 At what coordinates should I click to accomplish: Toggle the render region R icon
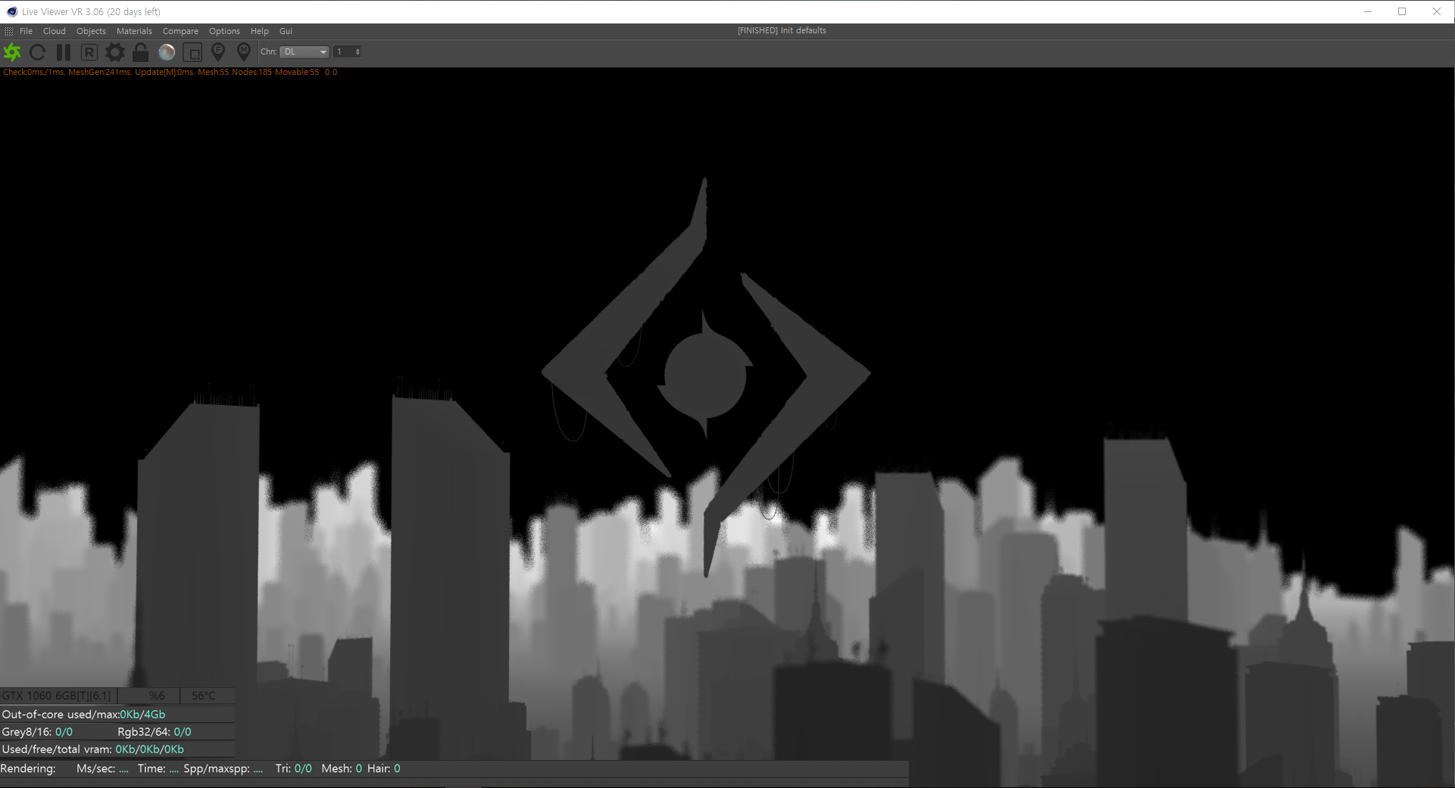click(x=89, y=52)
